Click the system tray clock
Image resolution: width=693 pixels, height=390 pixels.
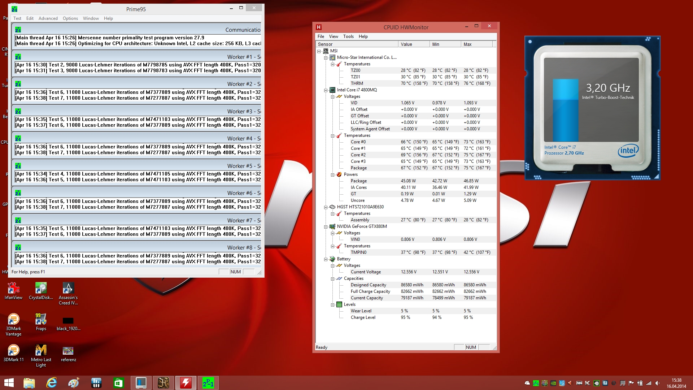pyautogui.click(x=676, y=383)
